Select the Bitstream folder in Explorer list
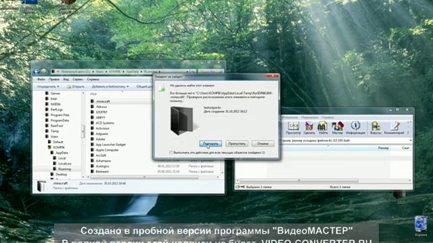433x243 pixels. tap(99, 171)
